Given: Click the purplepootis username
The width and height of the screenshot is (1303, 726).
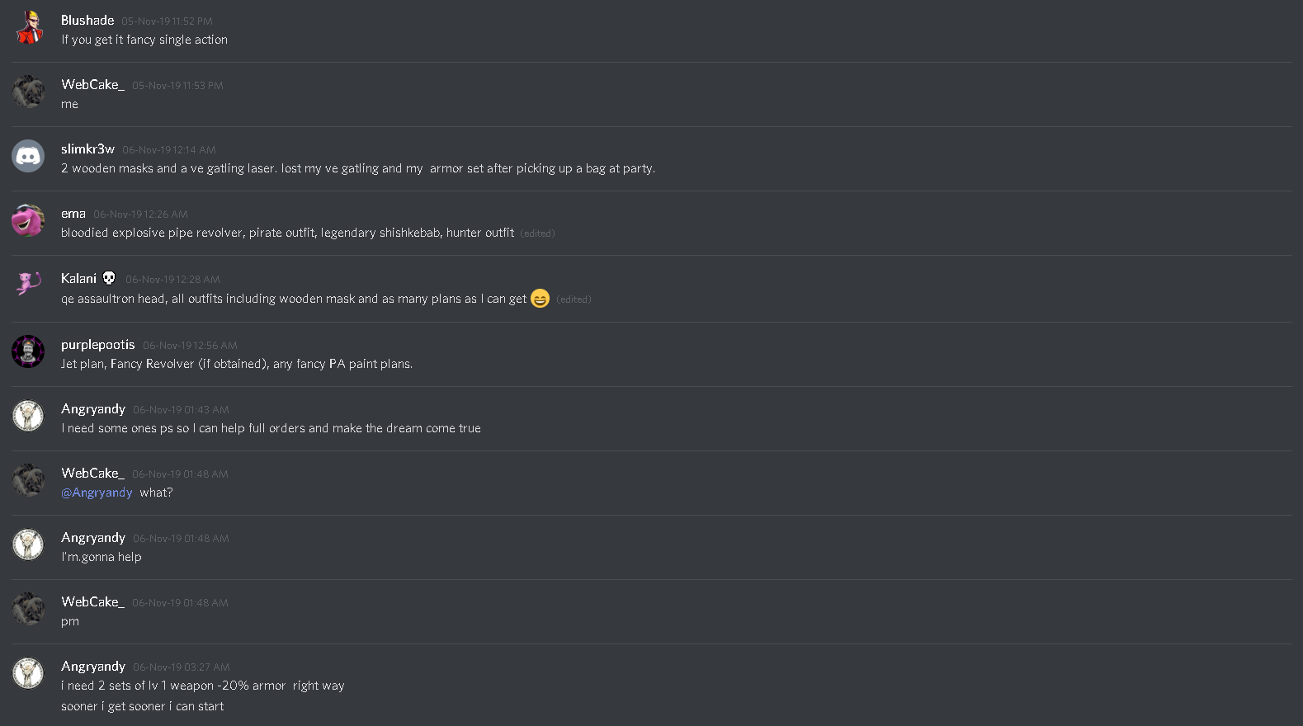Looking at the screenshot, I should click(98, 345).
